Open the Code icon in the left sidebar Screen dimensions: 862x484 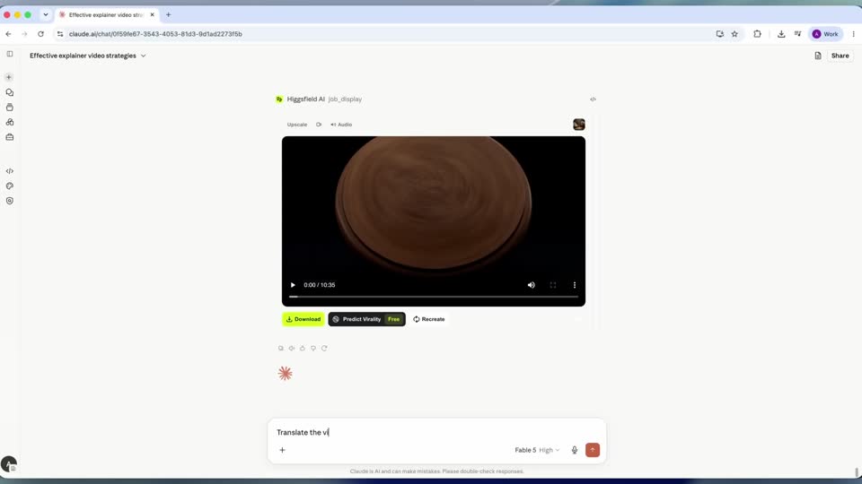[x=9, y=171]
